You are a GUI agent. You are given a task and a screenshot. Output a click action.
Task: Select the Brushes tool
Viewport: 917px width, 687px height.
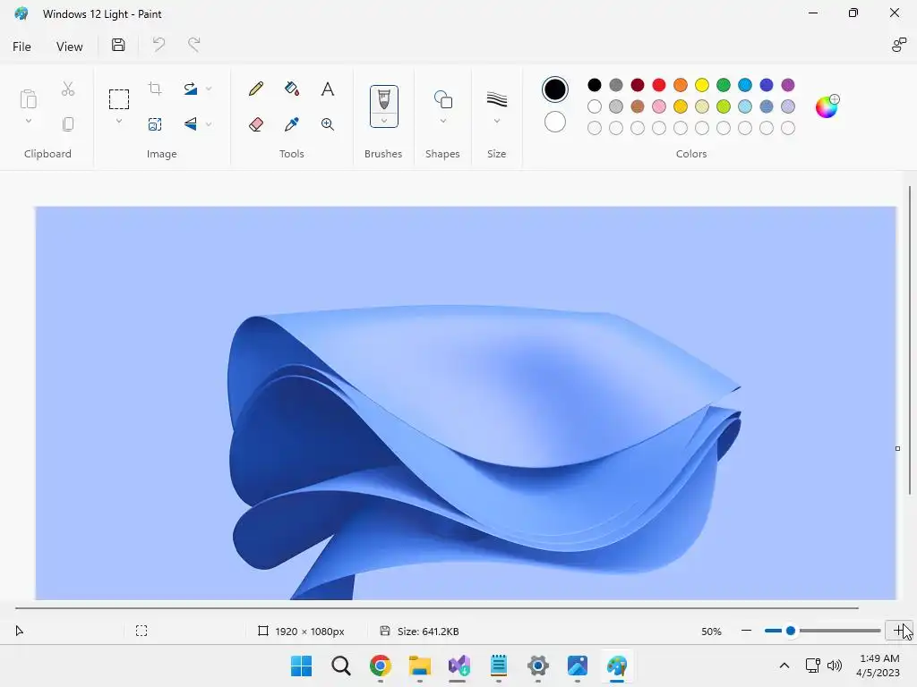pos(383,99)
